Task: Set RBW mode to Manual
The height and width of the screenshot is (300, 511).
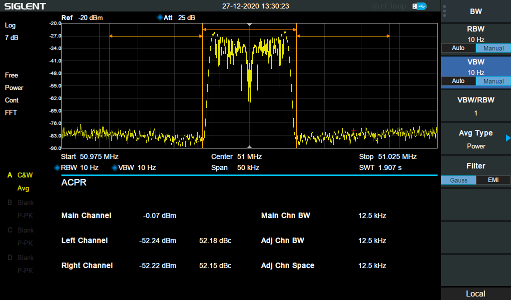Action: pyautogui.click(x=493, y=48)
